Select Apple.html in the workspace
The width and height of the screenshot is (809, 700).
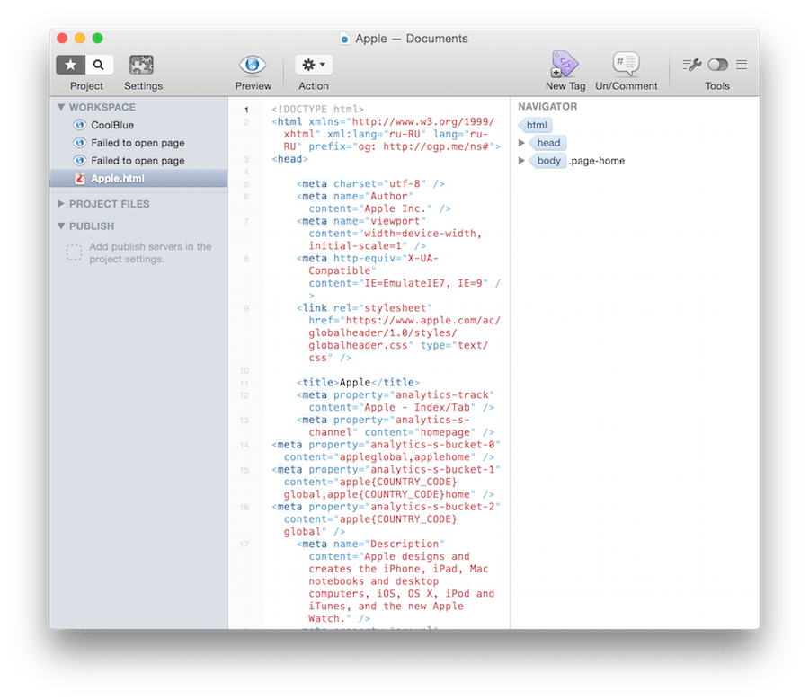(x=138, y=179)
